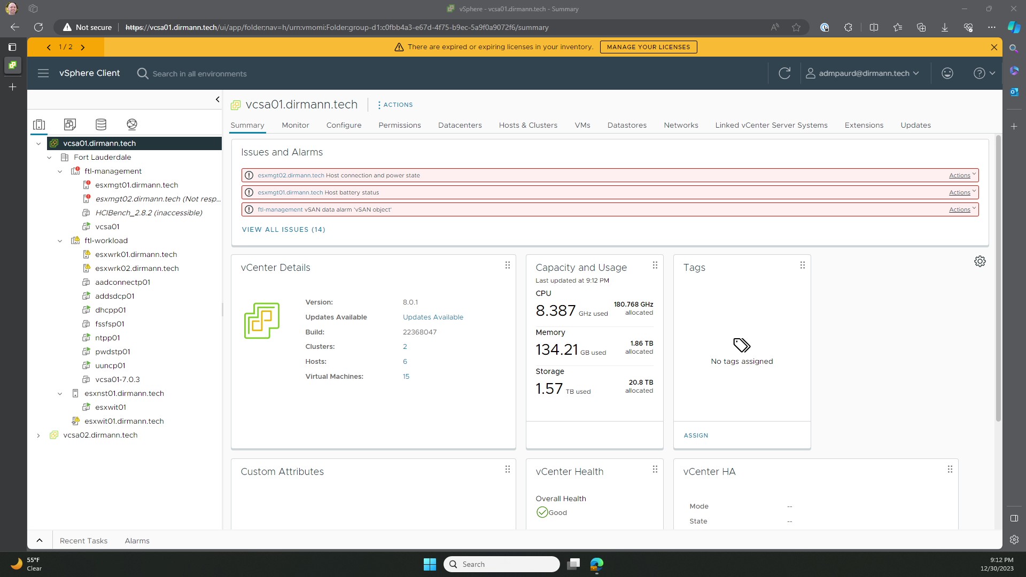Open Actions dropdown for esxmgt02 host connection alarm

pos(962,175)
